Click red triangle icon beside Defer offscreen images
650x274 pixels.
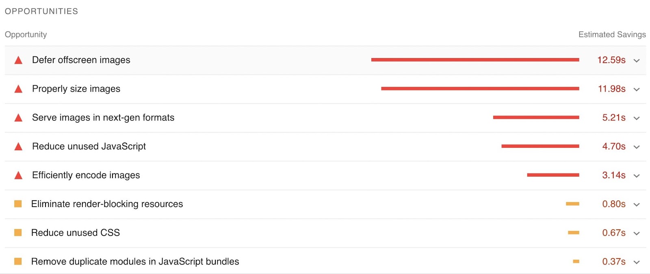(x=18, y=60)
